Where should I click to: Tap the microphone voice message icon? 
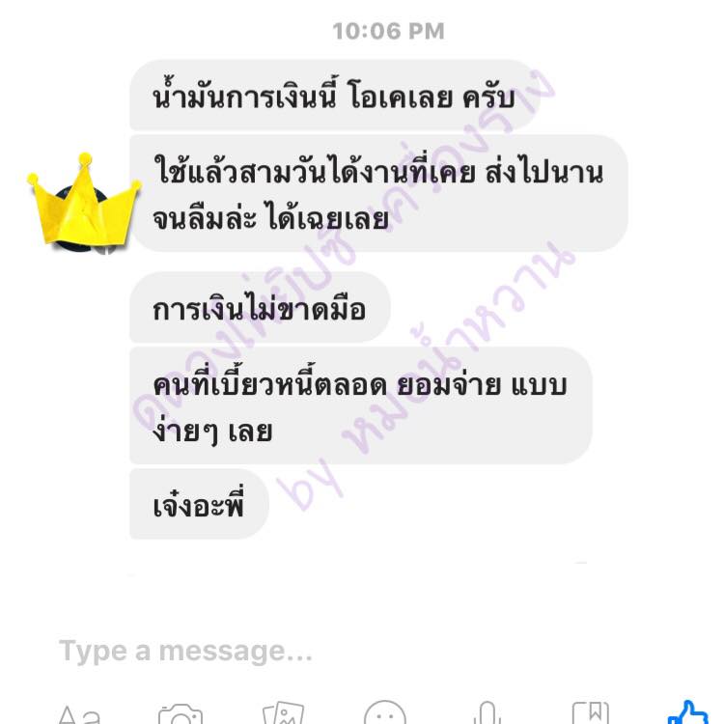click(x=487, y=713)
